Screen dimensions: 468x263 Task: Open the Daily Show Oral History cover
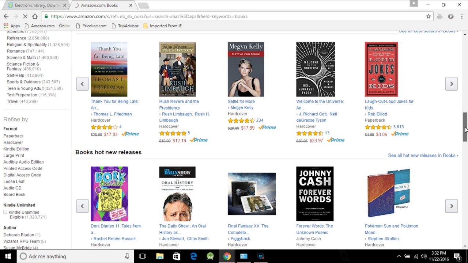[x=177, y=194]
